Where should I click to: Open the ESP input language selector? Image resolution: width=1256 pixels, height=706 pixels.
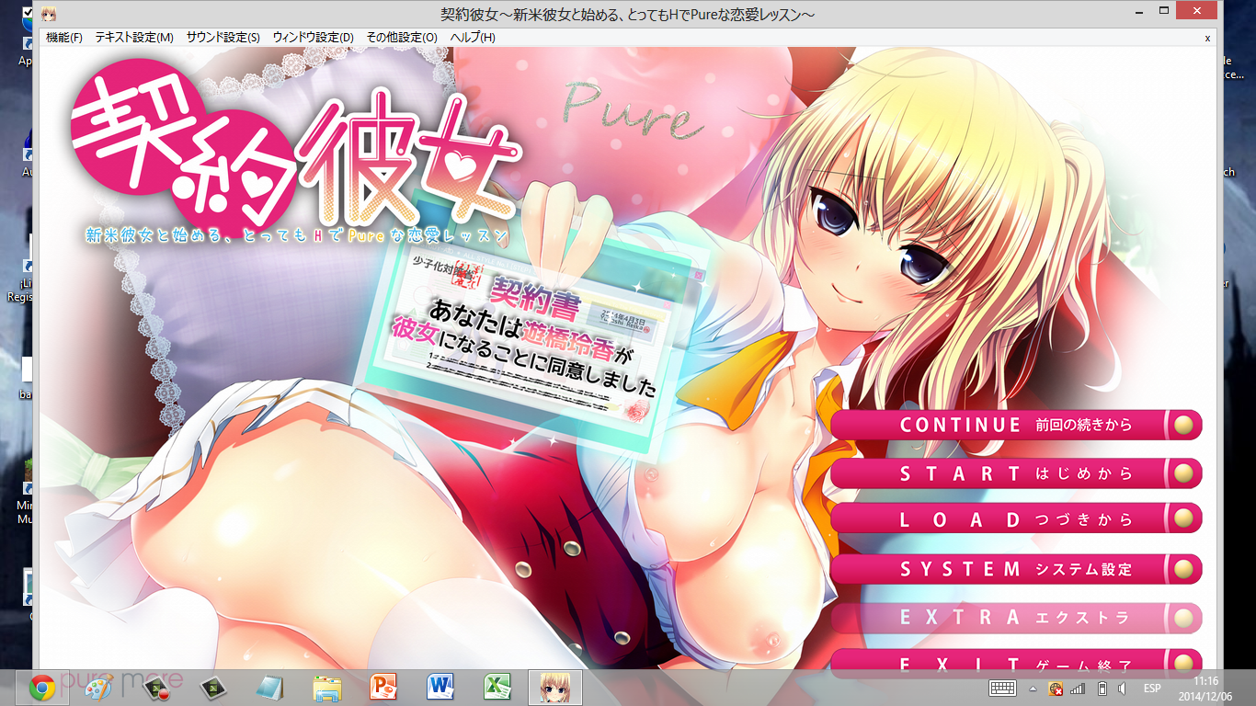pyautogui.click(x=1151, y=689)
